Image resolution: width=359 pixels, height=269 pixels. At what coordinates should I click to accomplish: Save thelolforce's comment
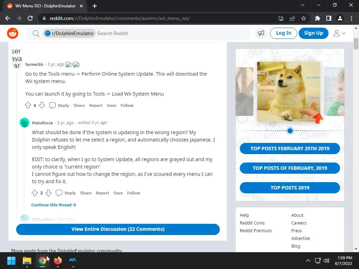click(x=118, y=193)
